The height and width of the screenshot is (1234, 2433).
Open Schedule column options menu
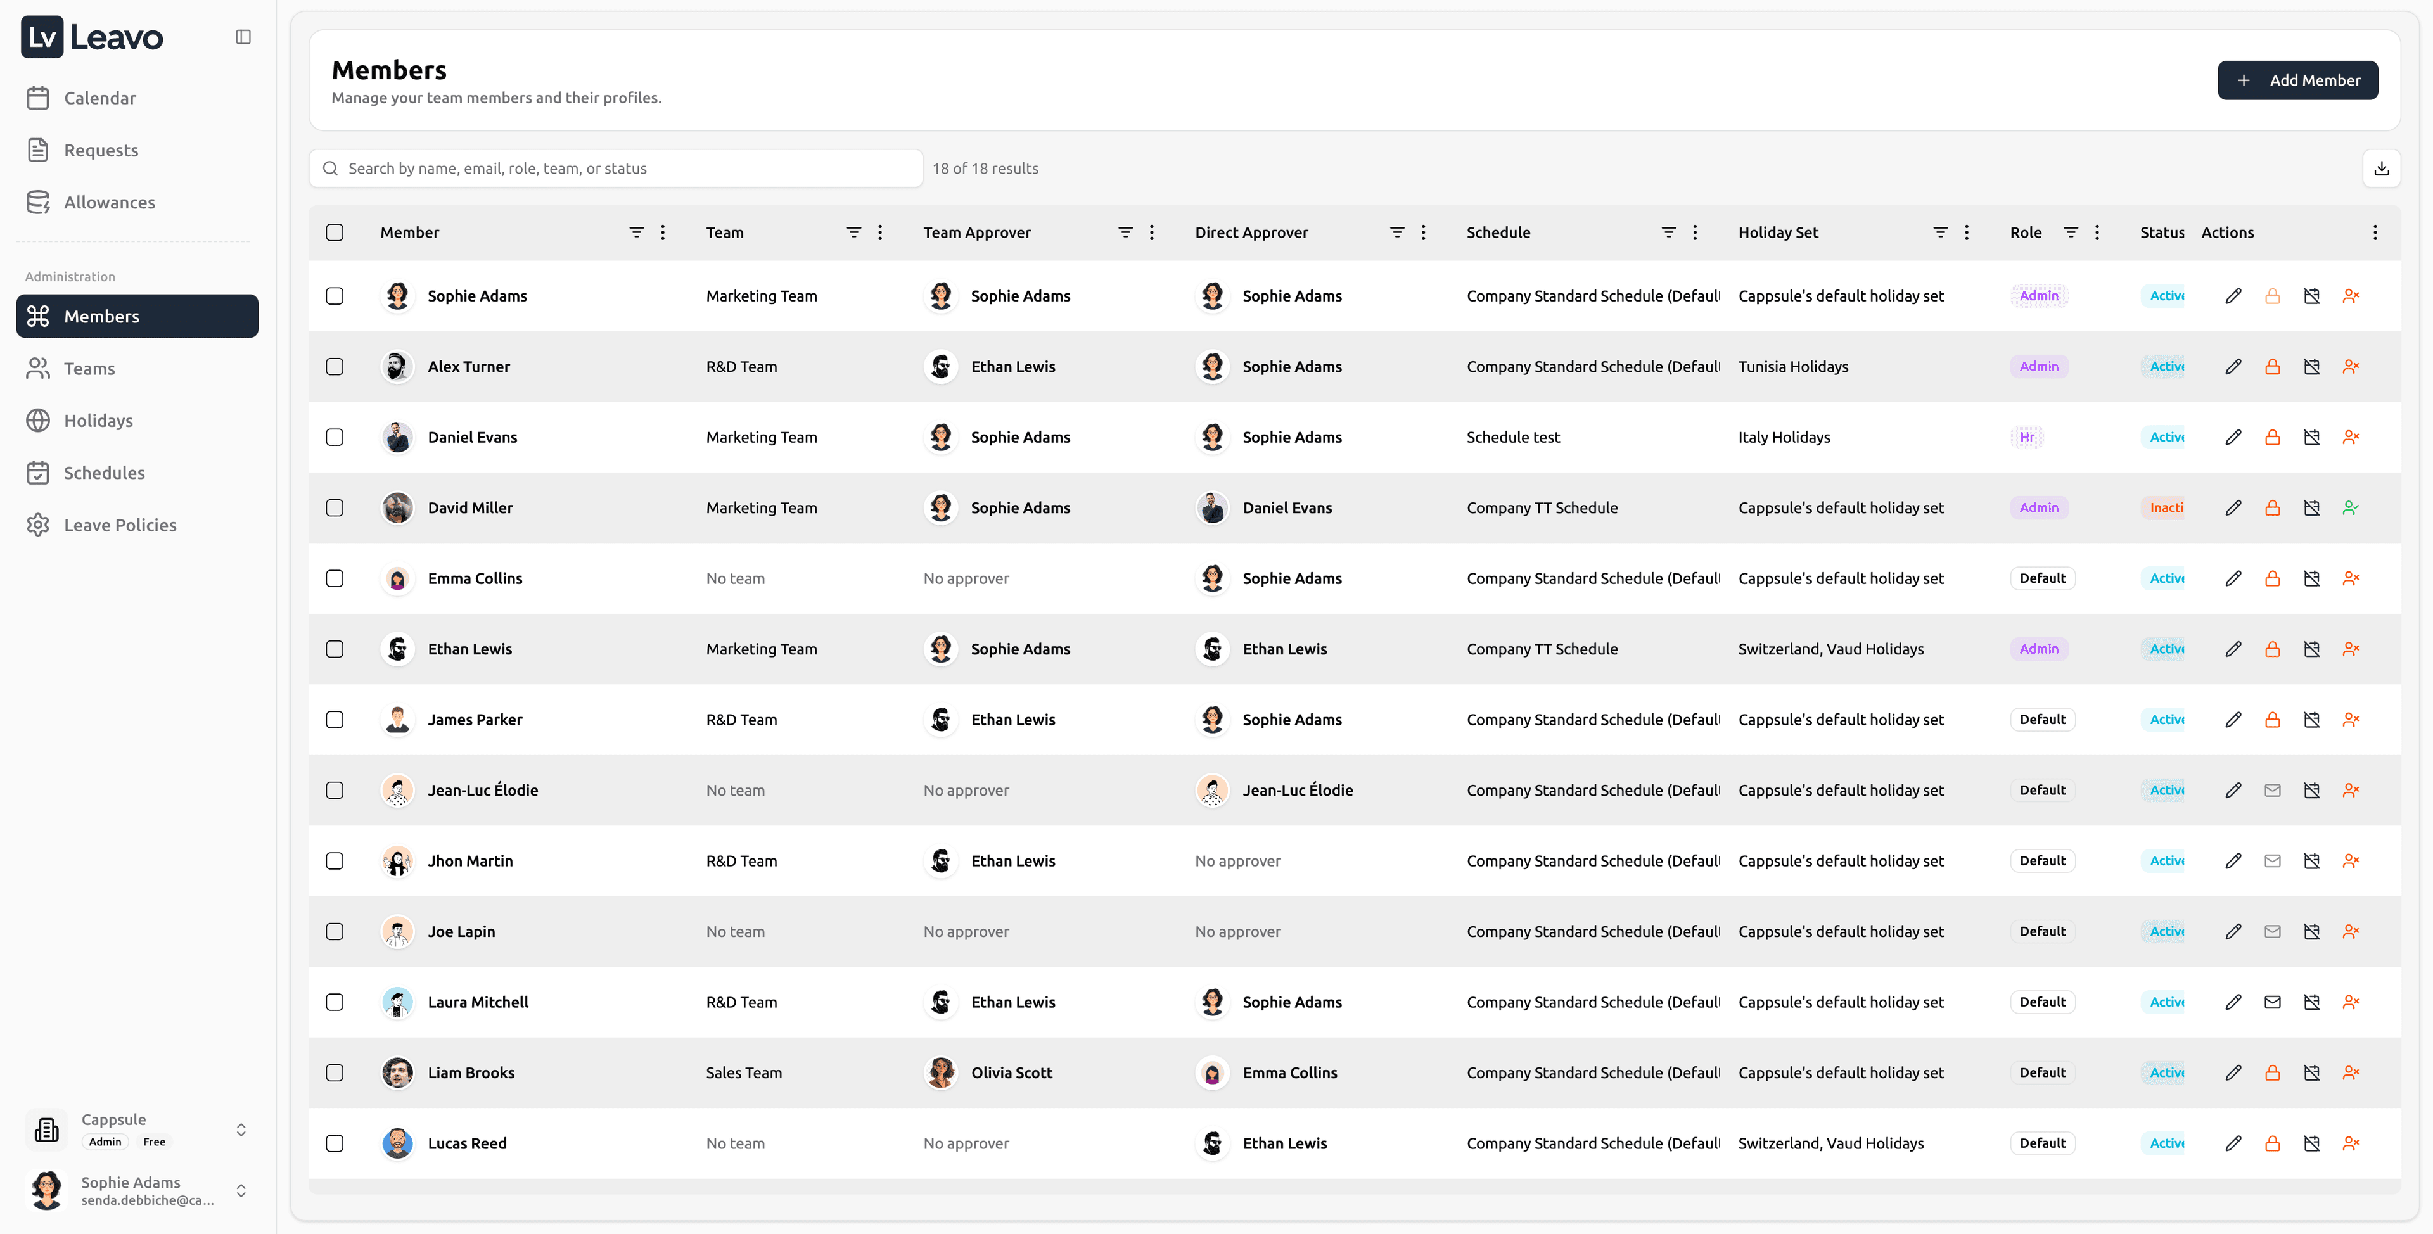pos(1694,232)
